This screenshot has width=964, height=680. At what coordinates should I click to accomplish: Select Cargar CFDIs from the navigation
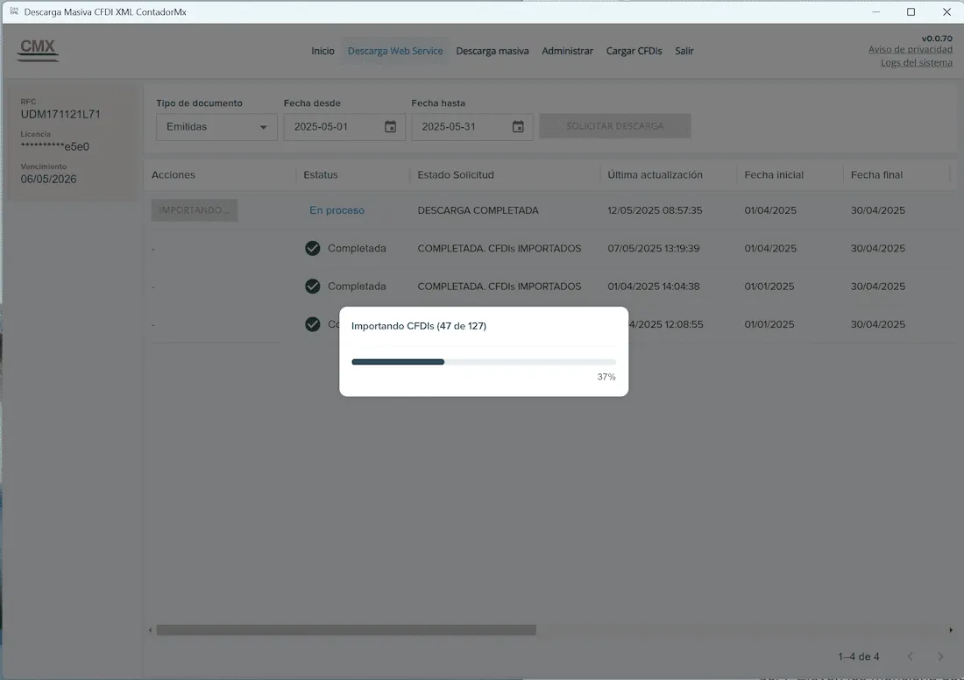[634, 51]
